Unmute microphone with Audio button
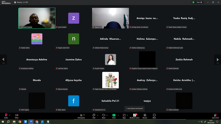Viewport: 221px width, 124px height. point(6,116)
